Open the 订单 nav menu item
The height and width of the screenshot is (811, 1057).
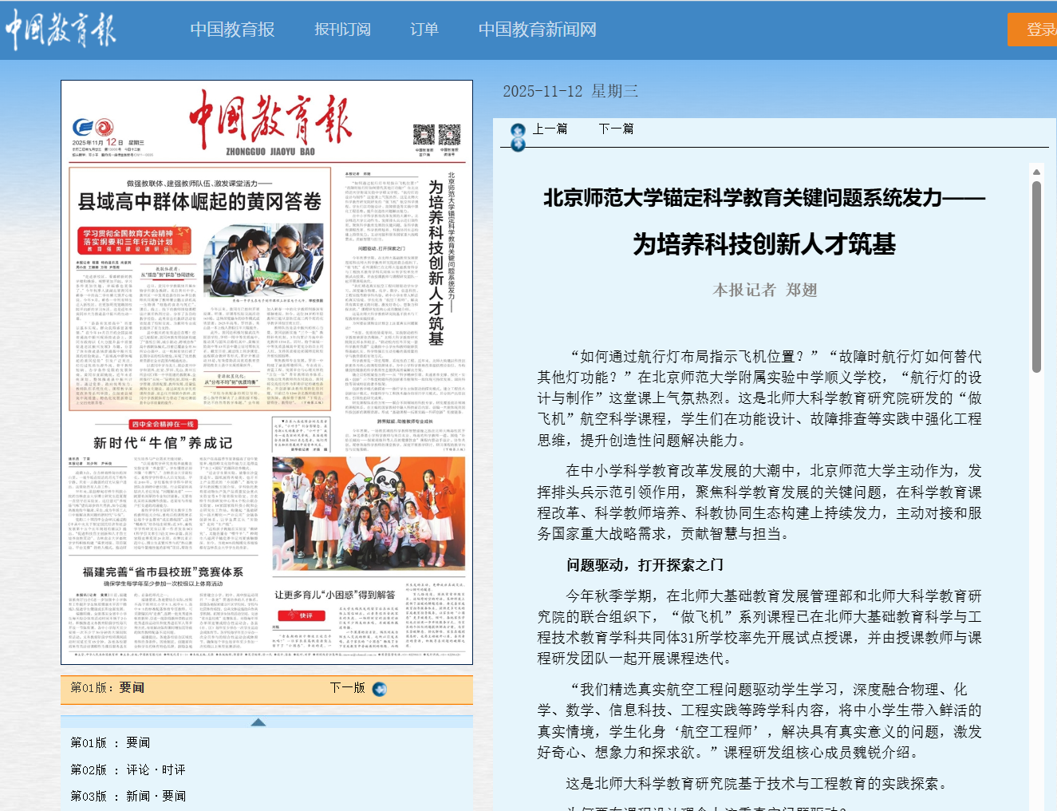coord(424,30)
